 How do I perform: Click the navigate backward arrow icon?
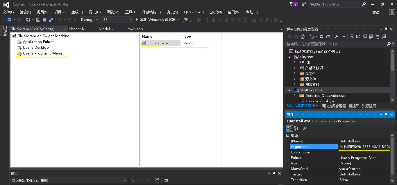[9, 20]
